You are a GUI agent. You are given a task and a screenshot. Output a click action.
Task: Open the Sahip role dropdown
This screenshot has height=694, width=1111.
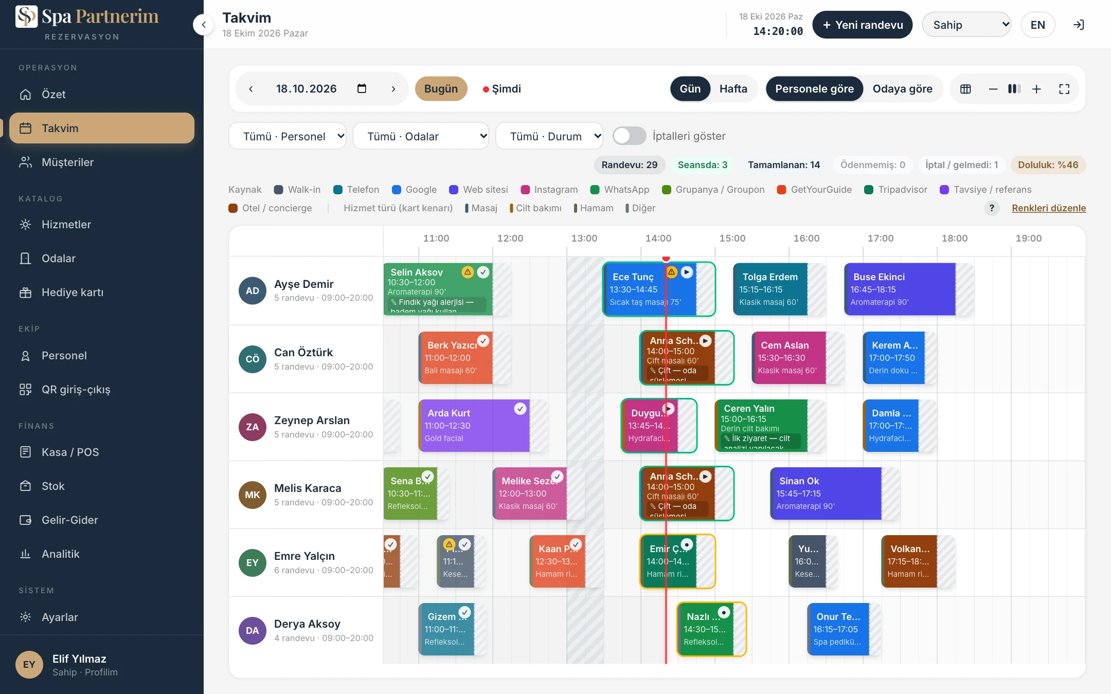click(x=966, y=25)
